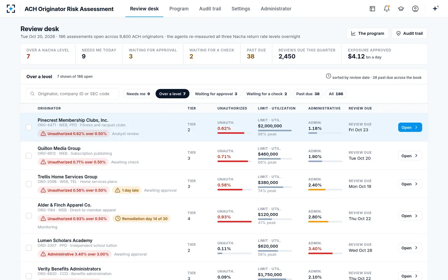Open the Administrator tab
The image size is (448, 280).
[x=276, y=9]
